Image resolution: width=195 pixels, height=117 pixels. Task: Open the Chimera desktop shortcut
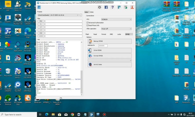tap(28, 5)
